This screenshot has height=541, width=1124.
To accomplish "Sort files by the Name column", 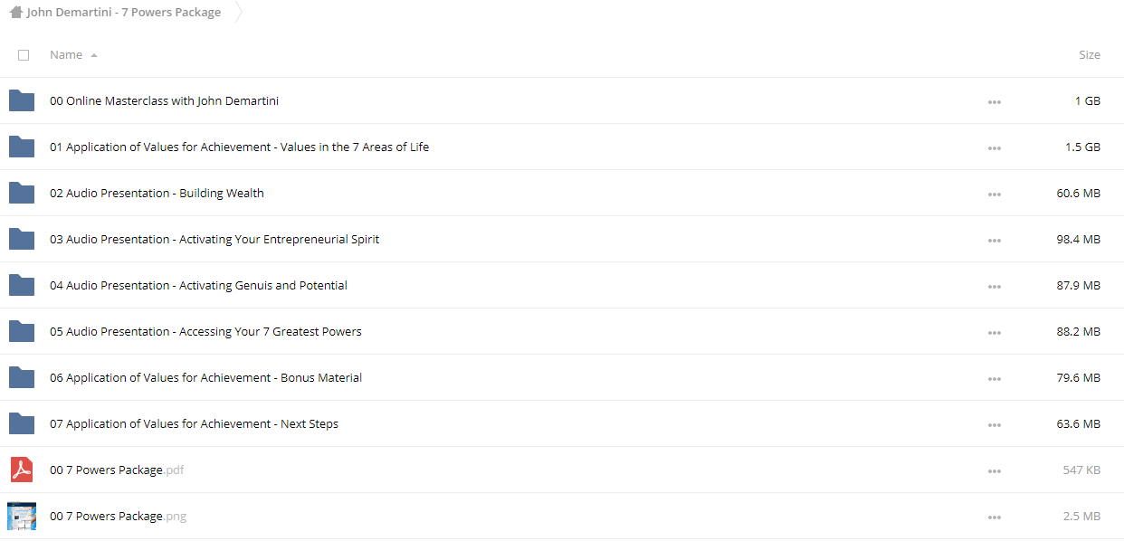I will point(66,55).
